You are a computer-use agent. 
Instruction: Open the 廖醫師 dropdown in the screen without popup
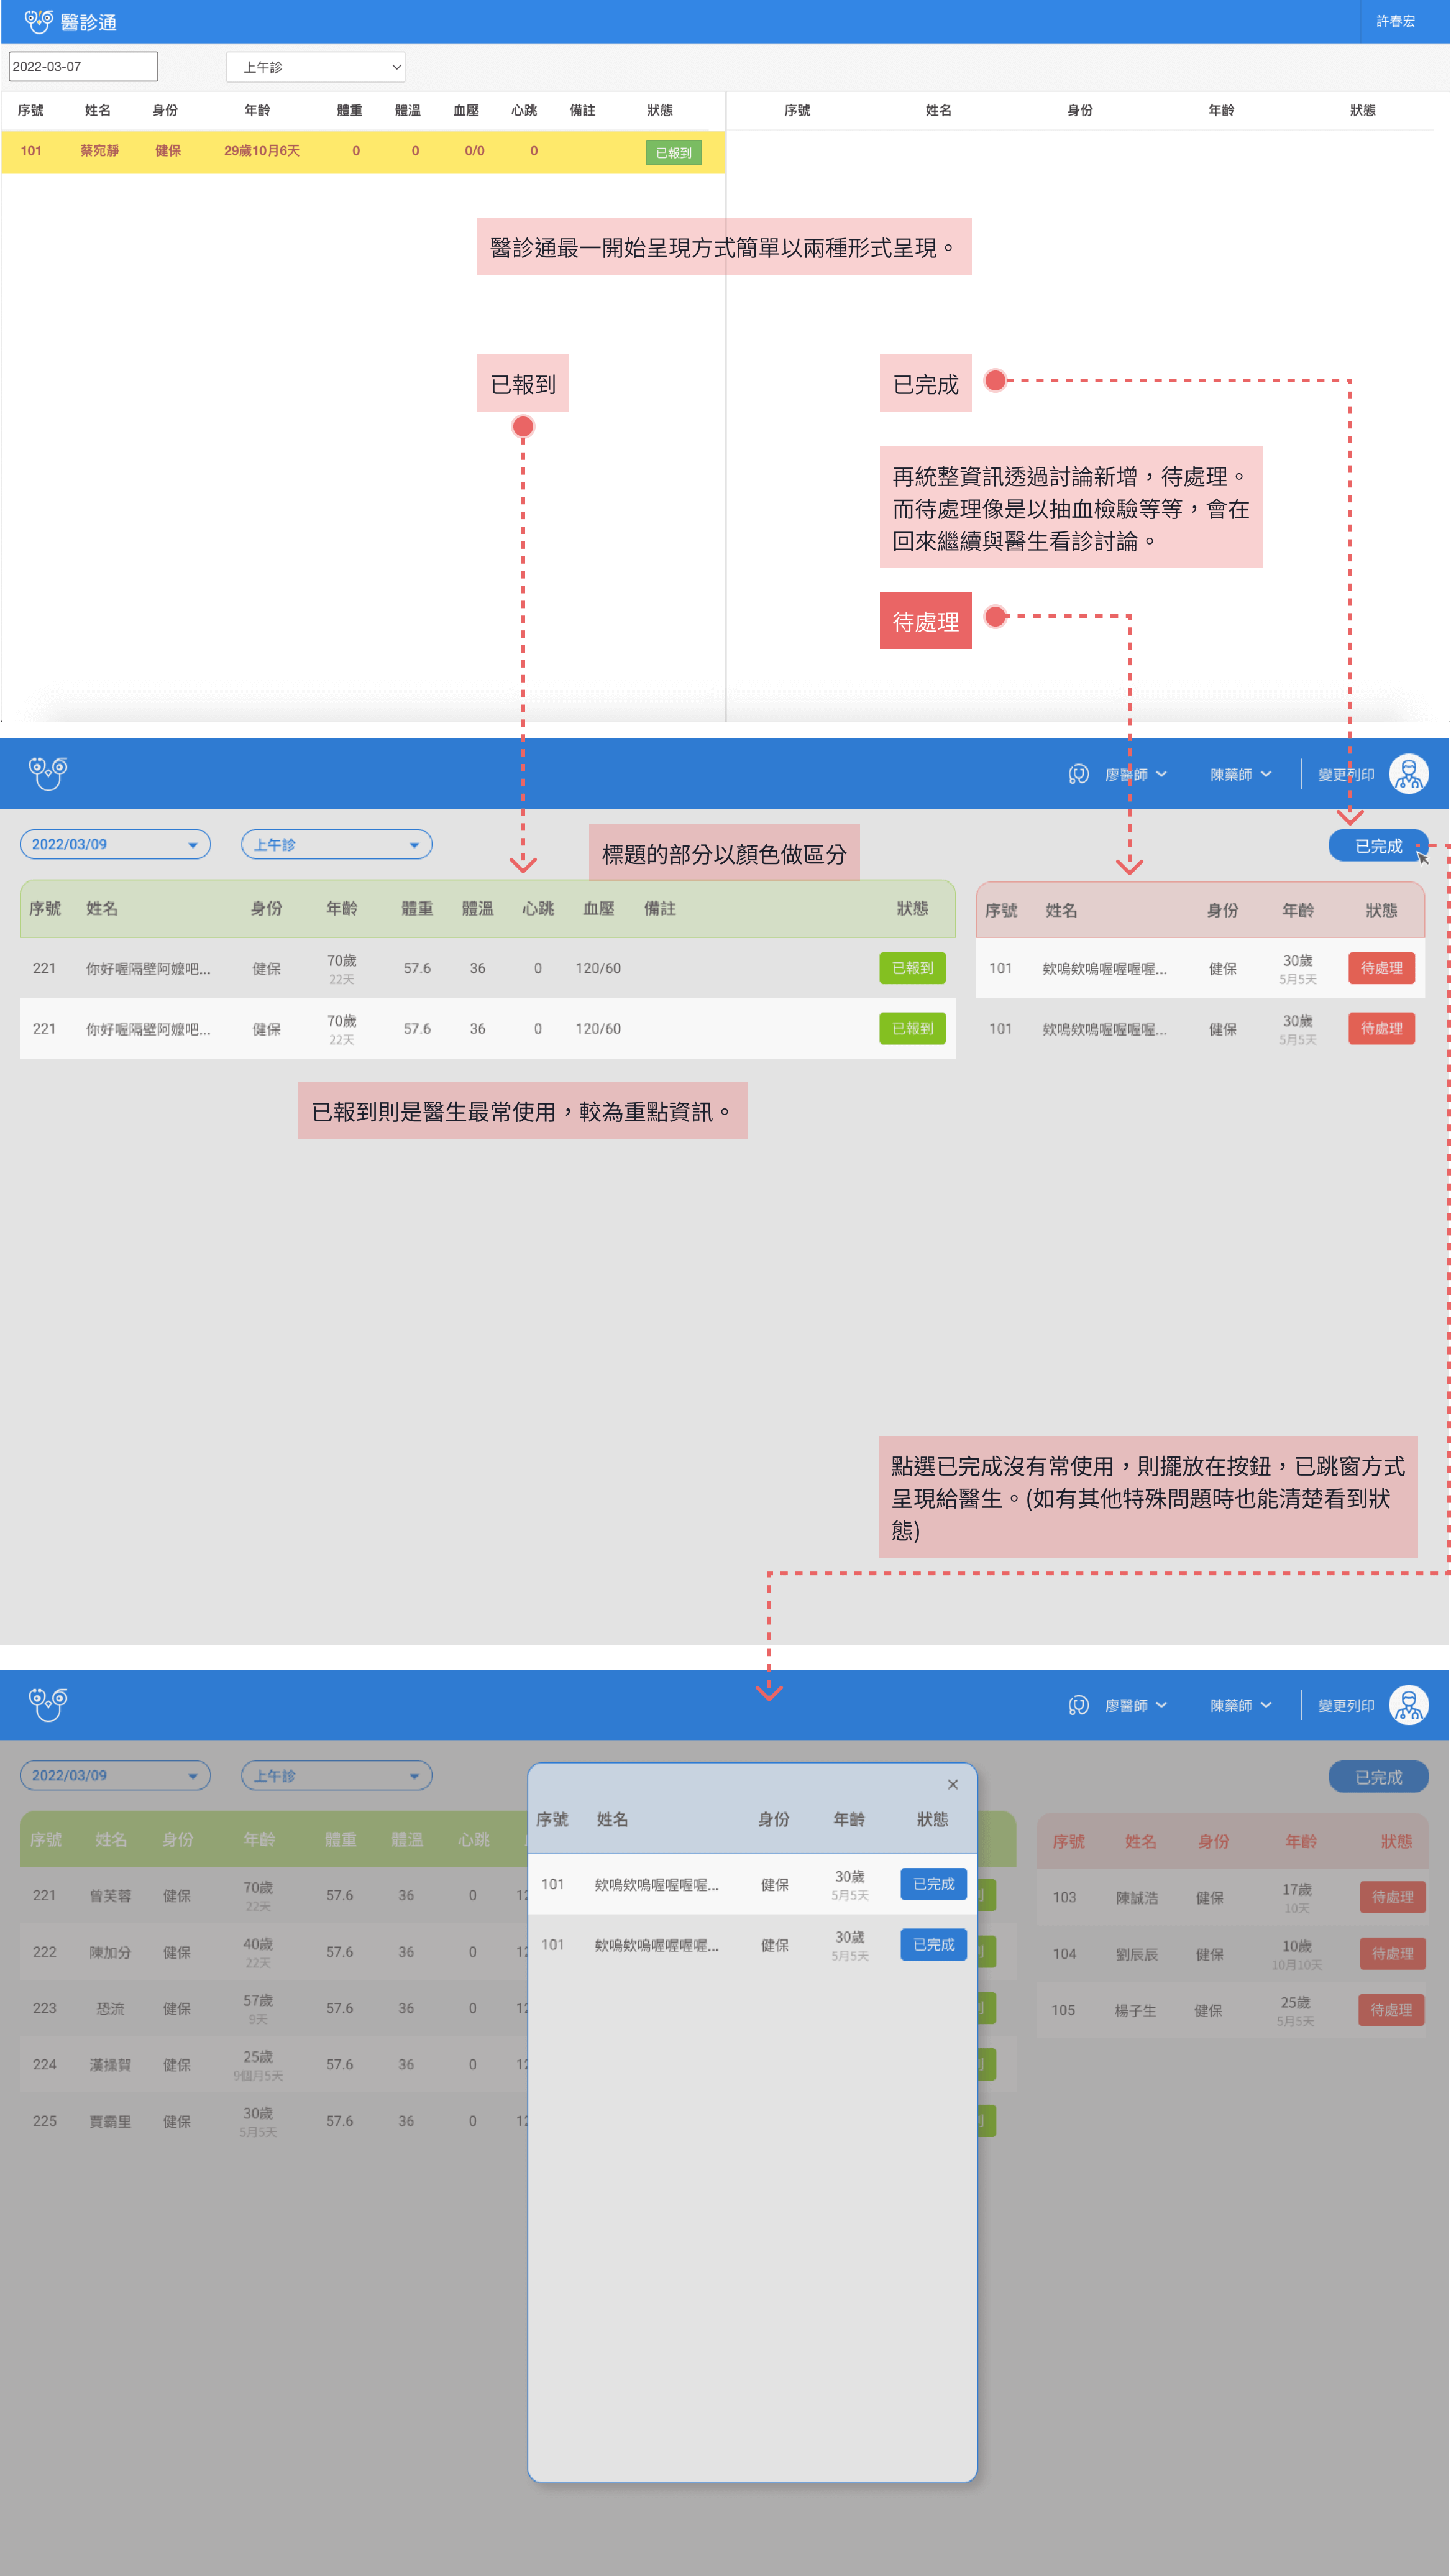[x=1136, y=774]
